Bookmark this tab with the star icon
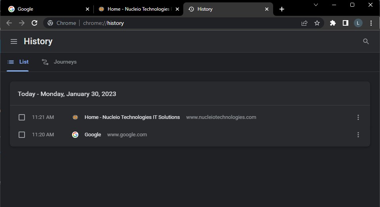Image resolution: width=380 pixels, height=207 pixels. pyautogui.click(x=317, y=23)
